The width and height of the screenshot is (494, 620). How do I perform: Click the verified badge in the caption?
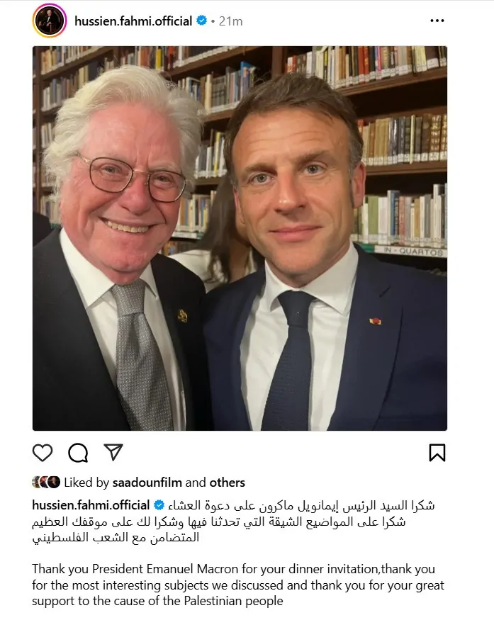159,505
